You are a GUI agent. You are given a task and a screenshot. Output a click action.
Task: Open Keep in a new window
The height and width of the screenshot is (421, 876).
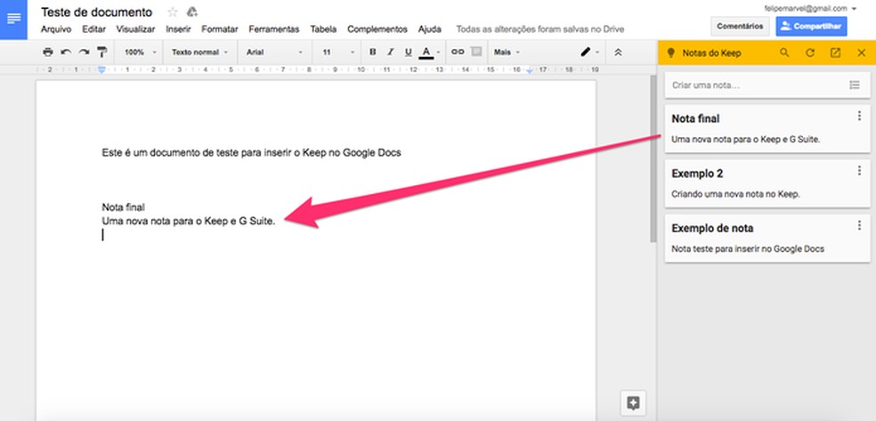[x=835, y=53]
